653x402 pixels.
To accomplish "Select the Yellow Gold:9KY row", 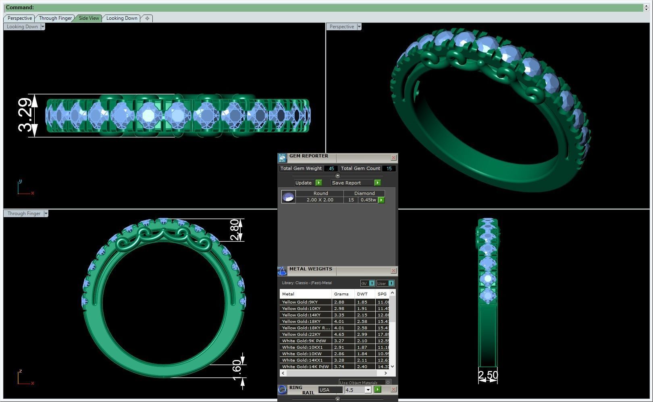I will click(335, 302).
